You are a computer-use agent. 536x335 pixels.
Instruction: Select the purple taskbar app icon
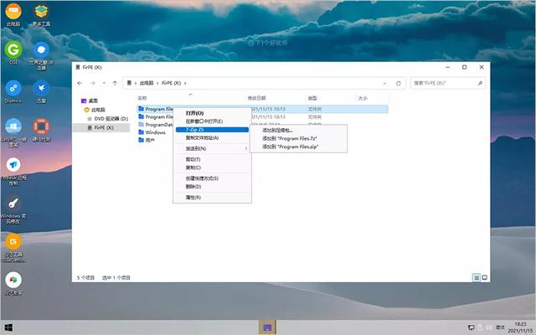pos(268,326)
